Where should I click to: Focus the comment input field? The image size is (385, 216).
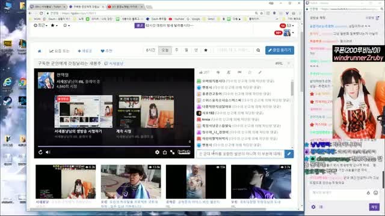[x=241, y=154]
